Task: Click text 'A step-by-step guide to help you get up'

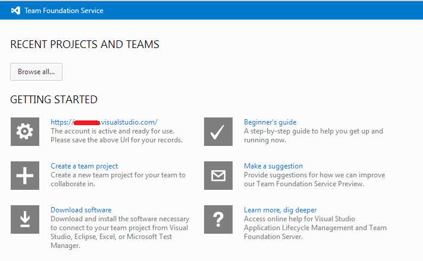Action: [x=307, y=131]
